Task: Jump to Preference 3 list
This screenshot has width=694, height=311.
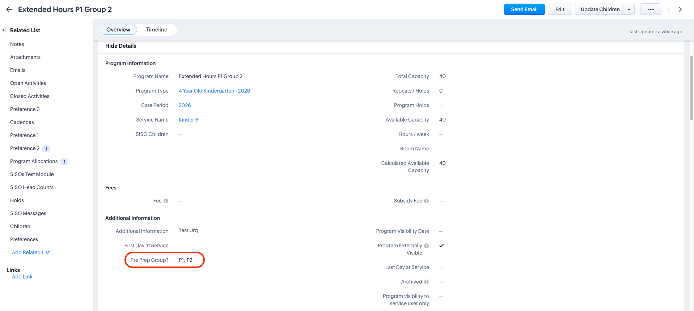Action: (x=25, y=109)
